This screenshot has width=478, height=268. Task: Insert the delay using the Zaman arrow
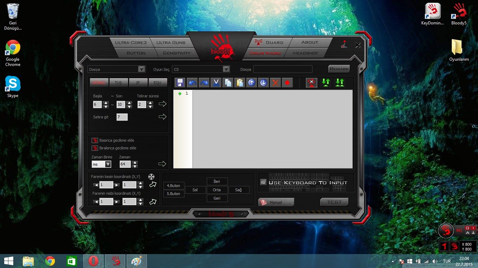[162, 164]
